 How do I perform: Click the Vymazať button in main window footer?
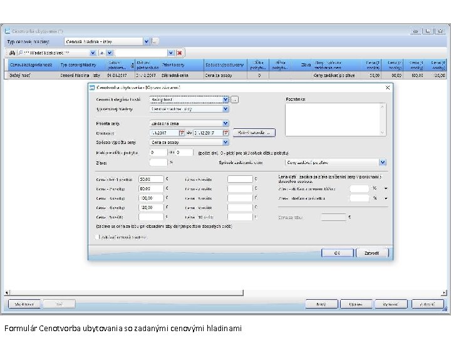point(391,304)
